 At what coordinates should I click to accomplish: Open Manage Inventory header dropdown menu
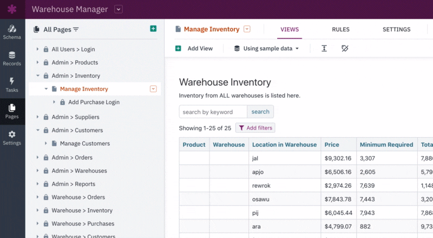click(247, 29)
